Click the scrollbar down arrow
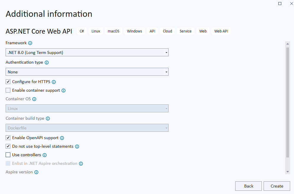The image size is (294, 194). pyautogui.click(x=288, y=172)
